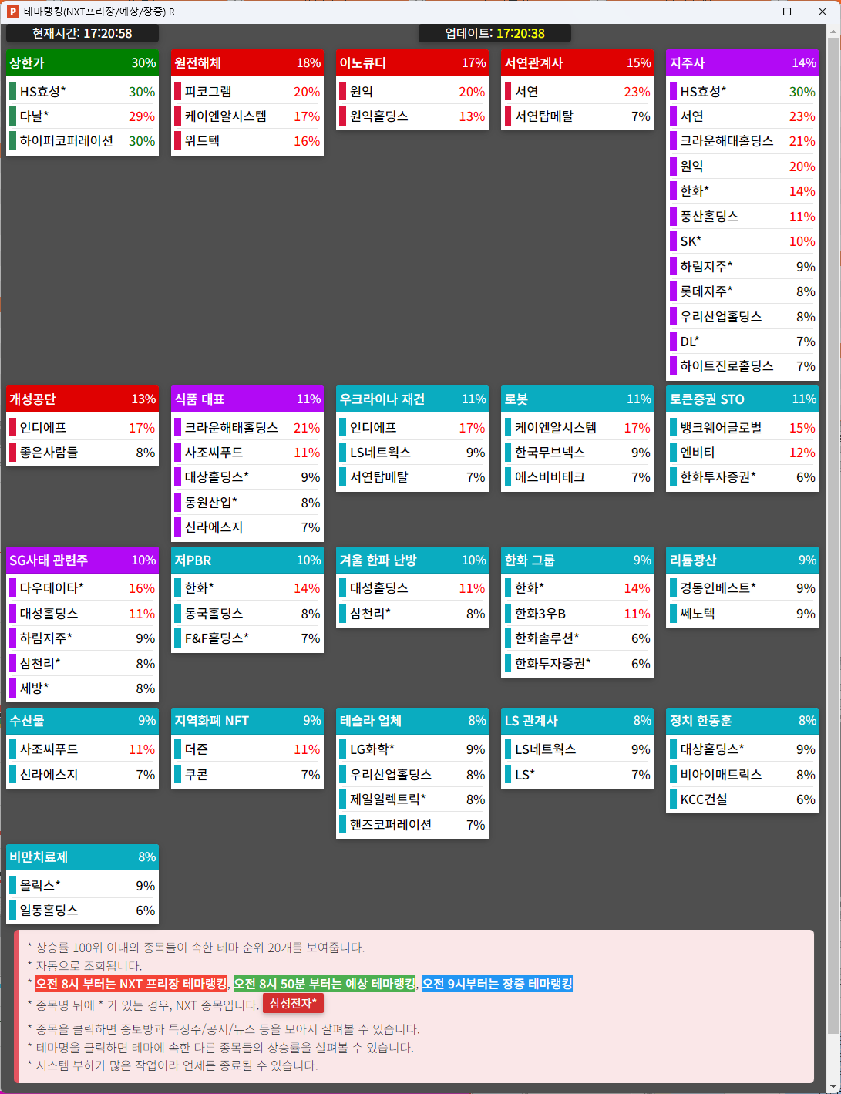Click 경동인베스트* stock row

point(742,588)
